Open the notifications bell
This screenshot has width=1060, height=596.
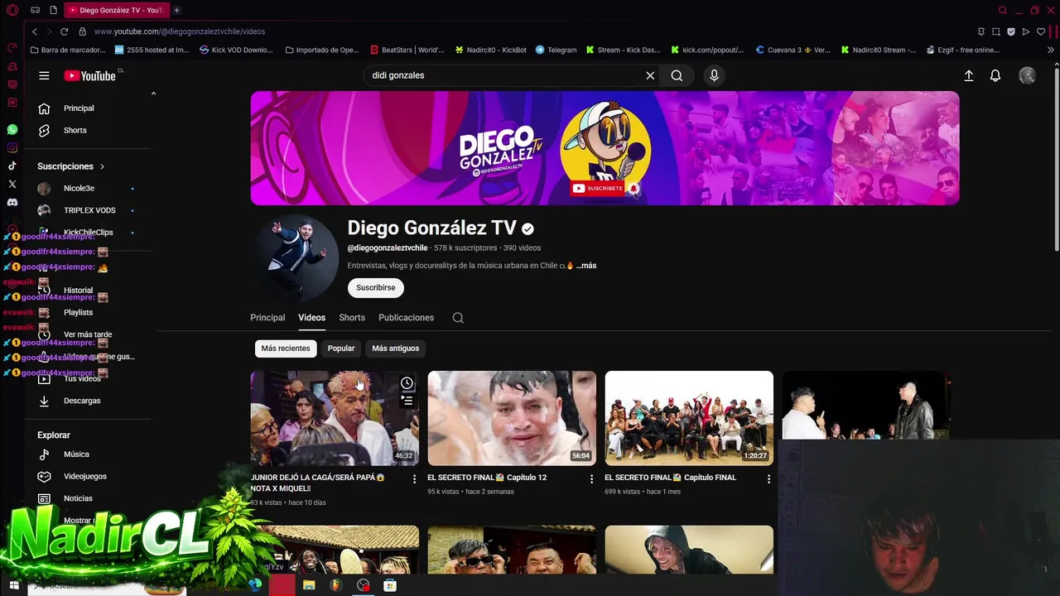(995, 75)
